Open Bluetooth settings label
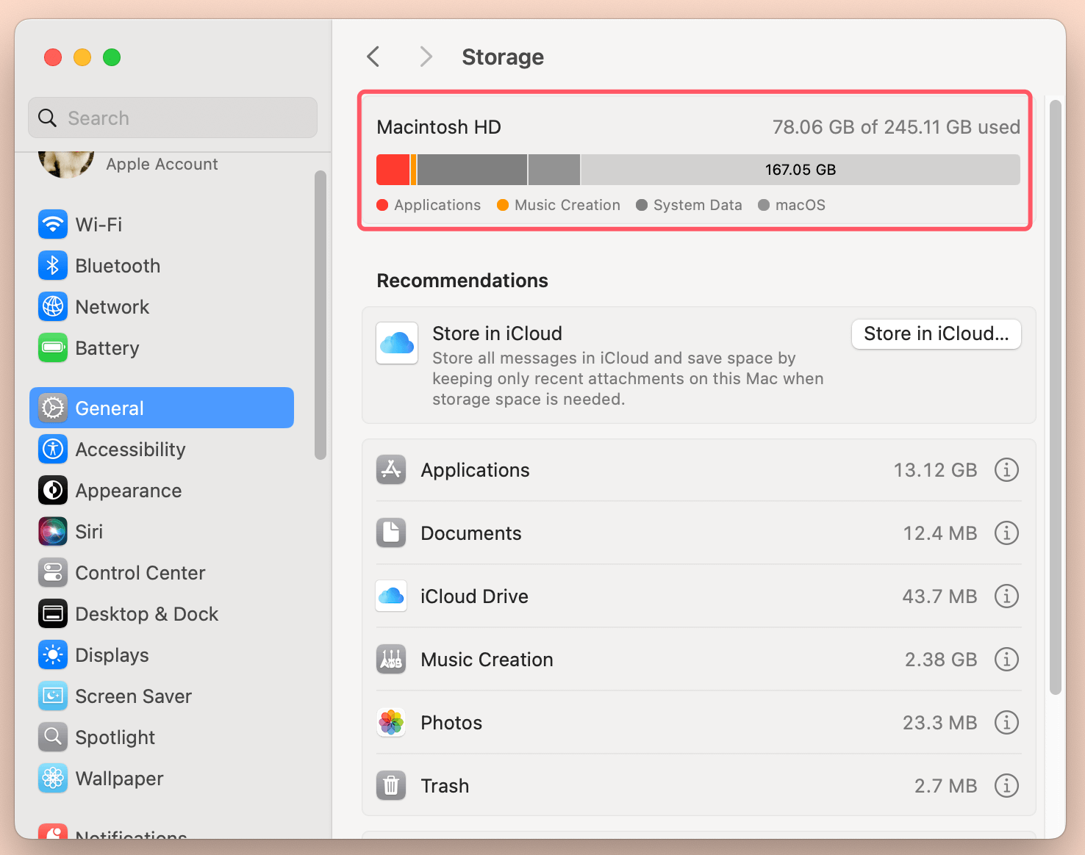 (x=118, y=266)
